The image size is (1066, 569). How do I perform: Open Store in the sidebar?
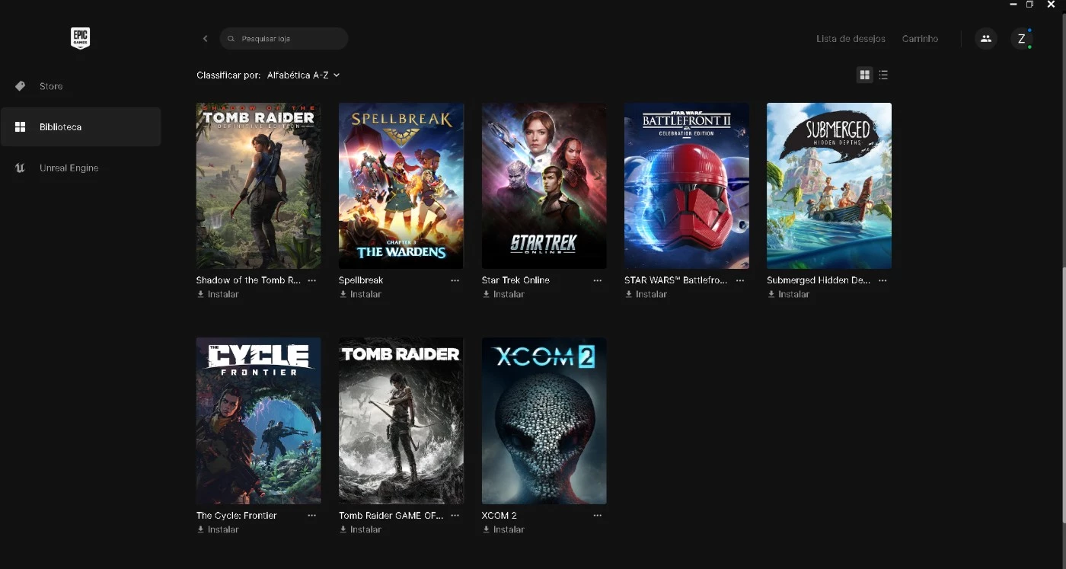tap(80, 86)
